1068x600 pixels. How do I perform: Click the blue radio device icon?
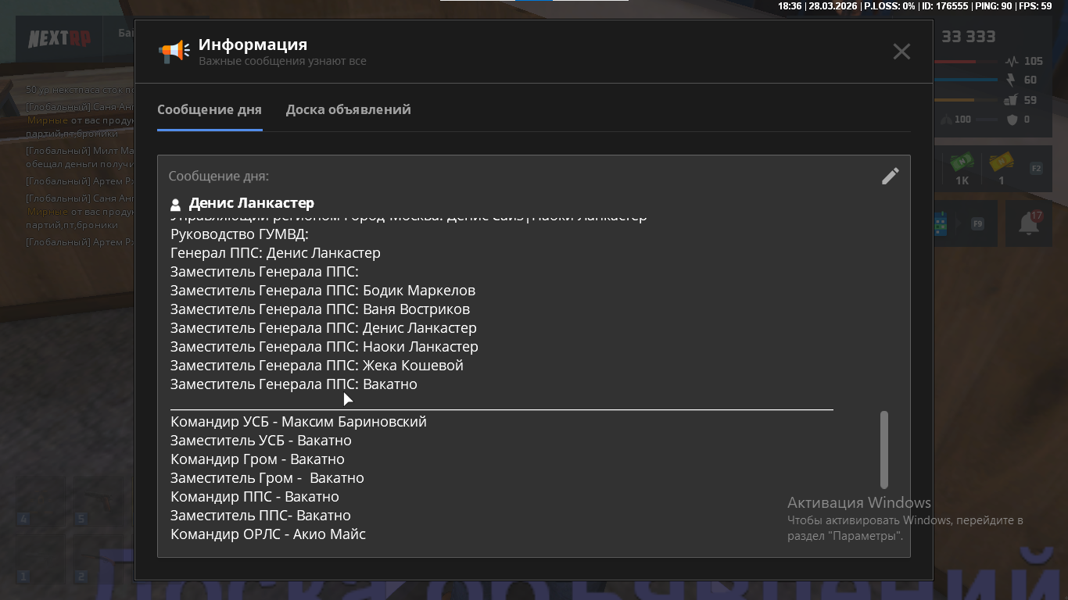tap(941, 224)
